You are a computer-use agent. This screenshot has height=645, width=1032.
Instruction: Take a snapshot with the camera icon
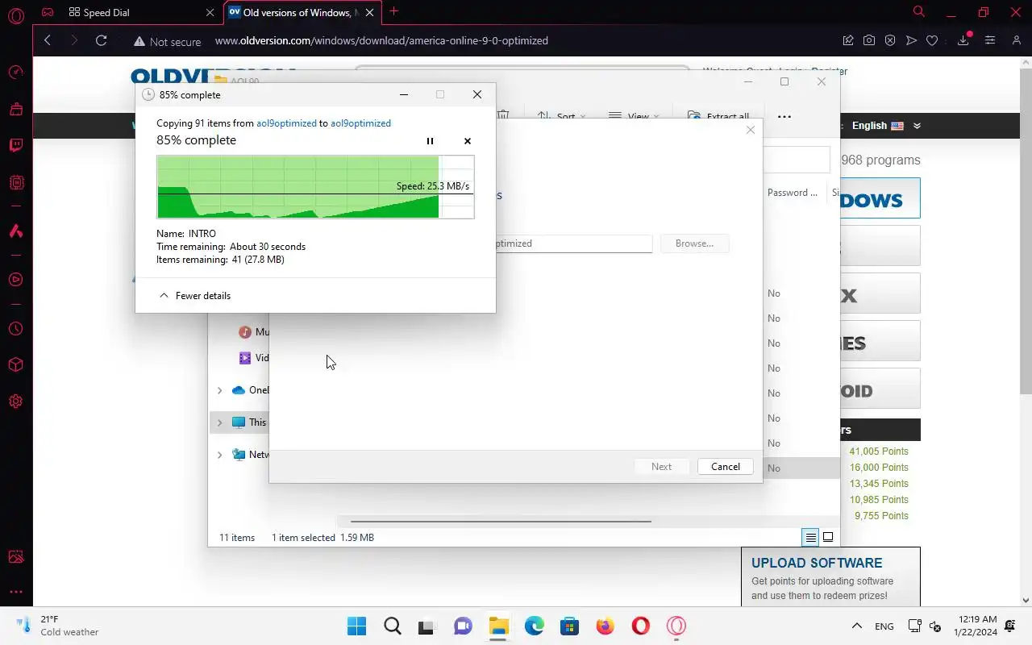tap(869, 40)
